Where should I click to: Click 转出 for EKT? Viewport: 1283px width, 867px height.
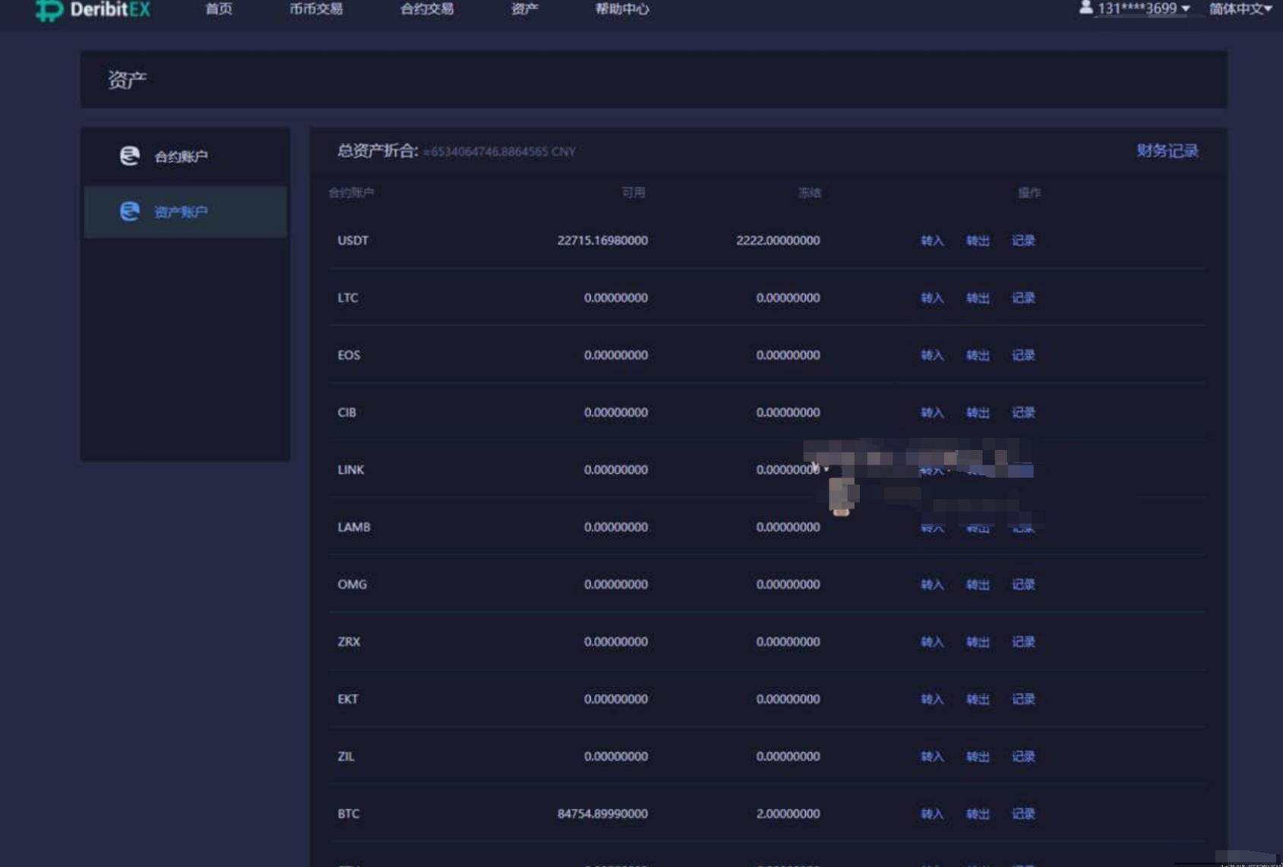(978, 699)
